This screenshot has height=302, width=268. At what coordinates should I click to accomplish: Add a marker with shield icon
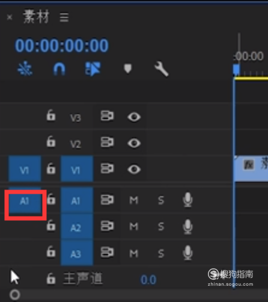pos(128,69)
